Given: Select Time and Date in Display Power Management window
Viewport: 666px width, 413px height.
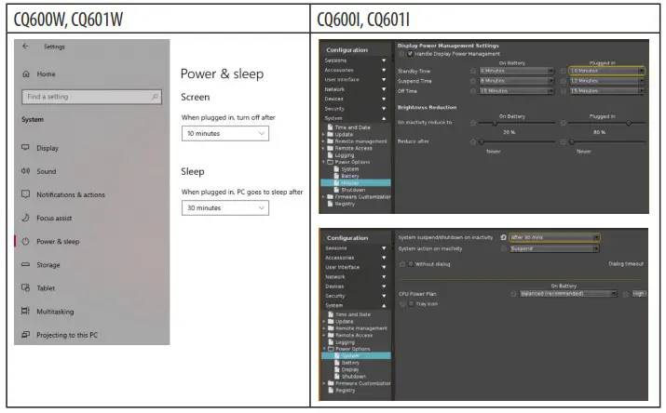Looking at the screenshot, I should [x=349, y=127].
